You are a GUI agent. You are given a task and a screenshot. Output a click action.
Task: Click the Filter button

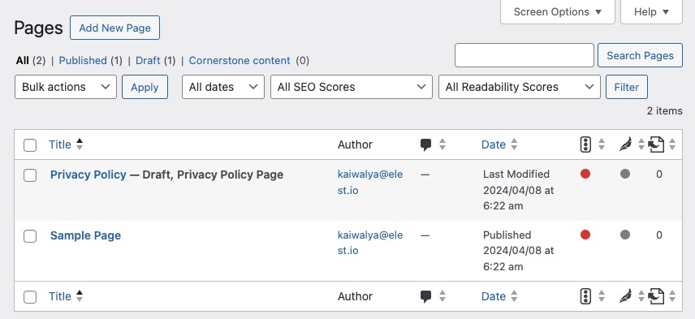626,87
